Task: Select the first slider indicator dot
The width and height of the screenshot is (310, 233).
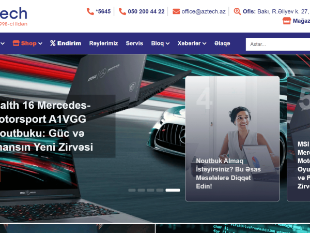Action: pos(132,190)
